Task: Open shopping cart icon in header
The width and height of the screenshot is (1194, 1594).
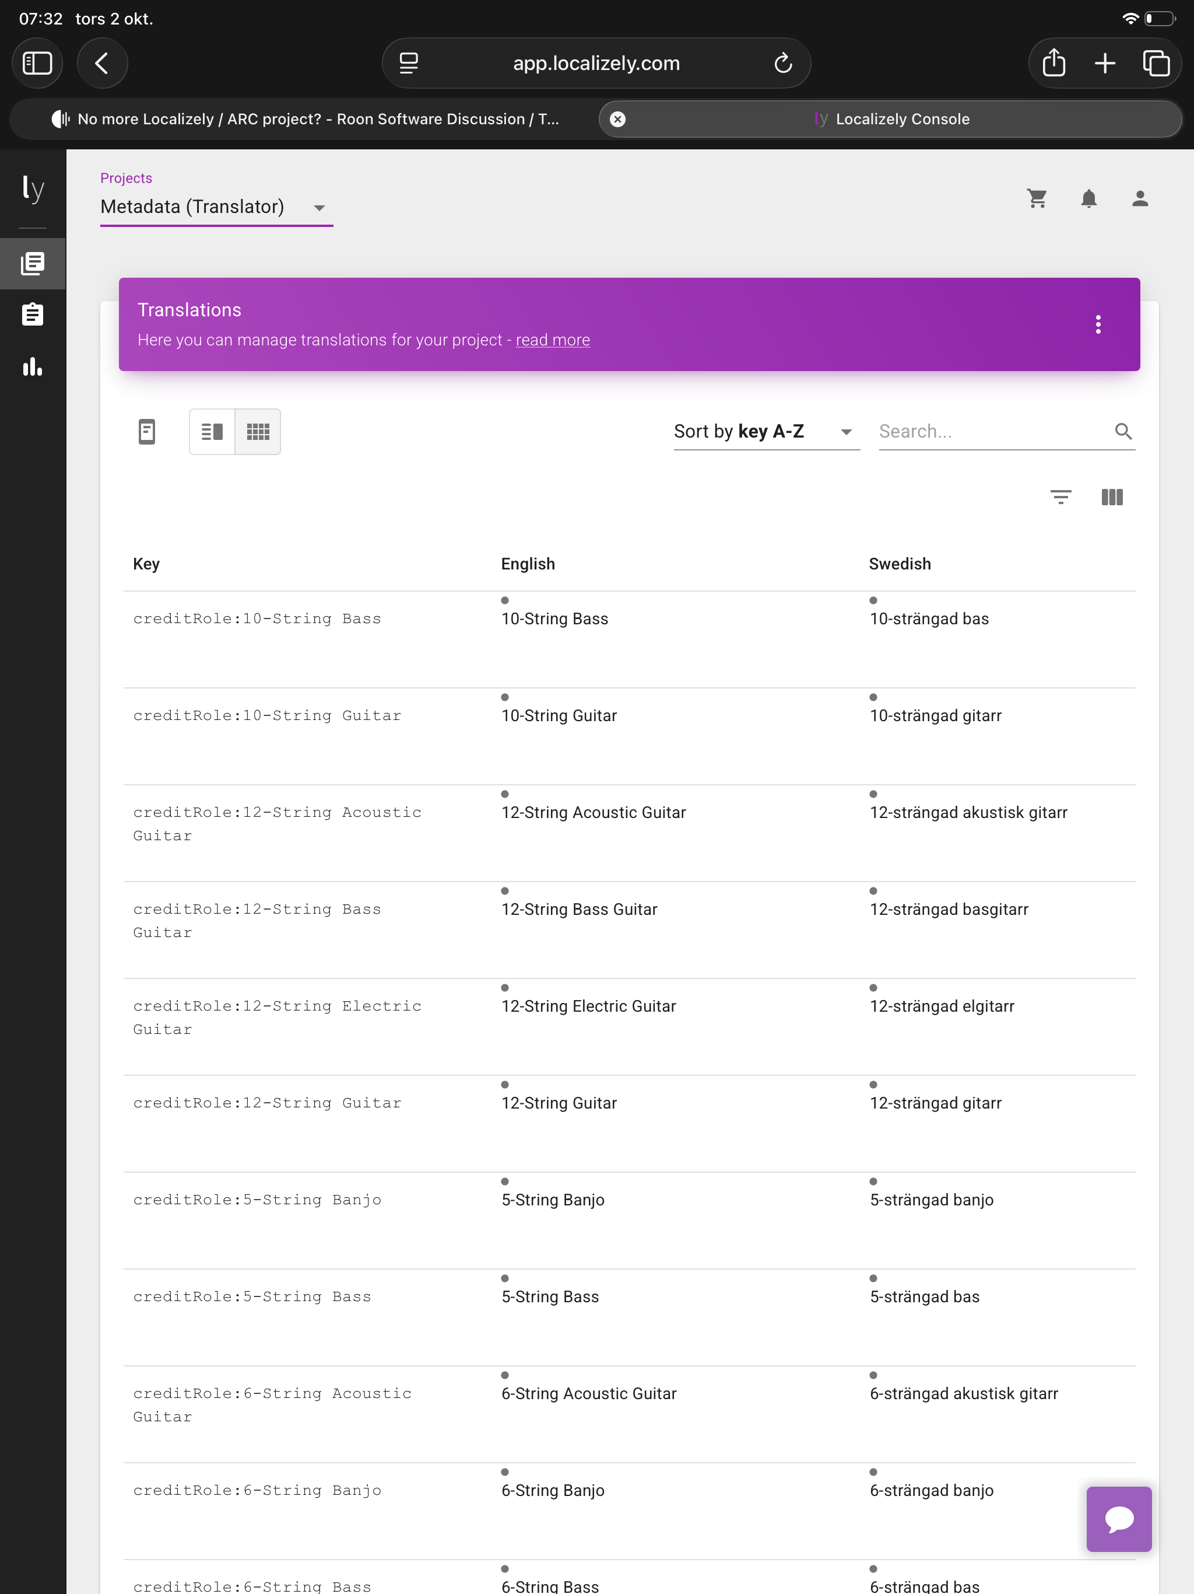Action: pos(1037,199)
